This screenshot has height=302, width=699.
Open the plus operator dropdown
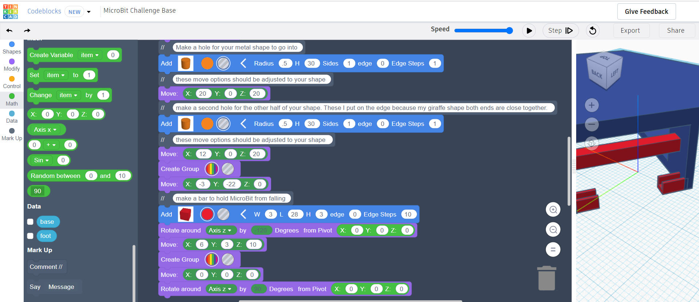[x=51, y=145]
